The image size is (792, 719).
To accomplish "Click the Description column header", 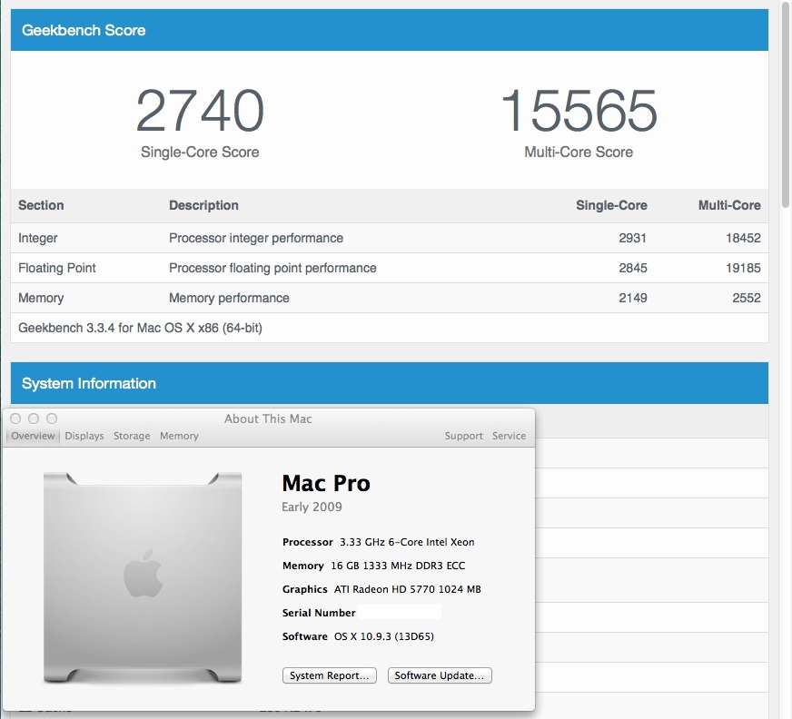I will click(203, 205).
